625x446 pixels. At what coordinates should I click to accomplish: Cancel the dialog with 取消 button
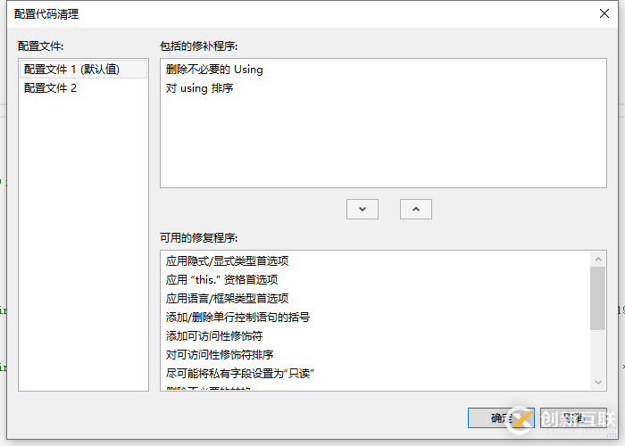coord(573,417)
